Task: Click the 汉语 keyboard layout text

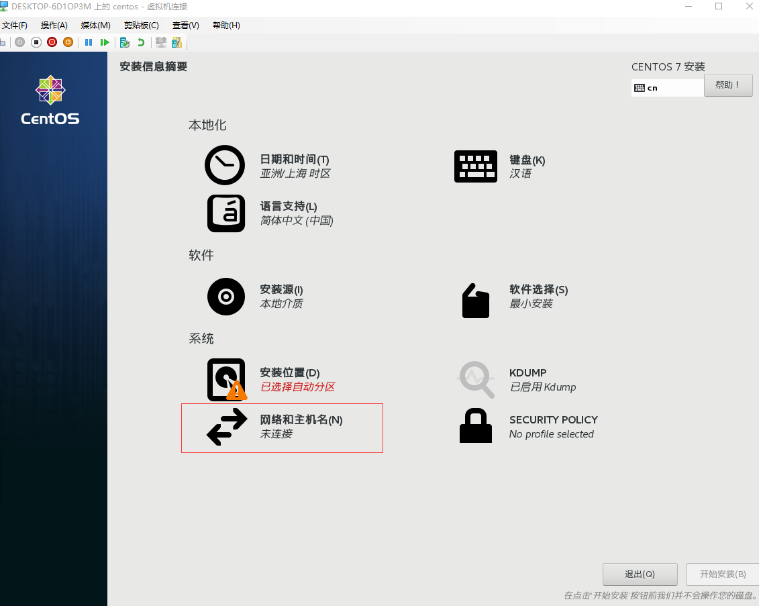Action: (520, 173)
